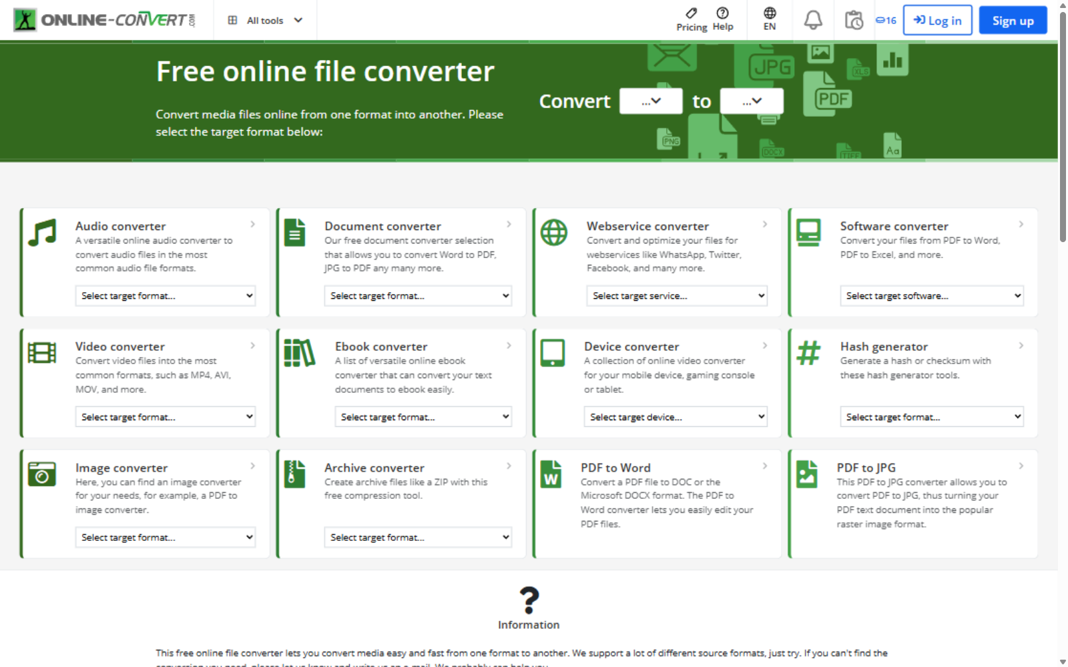Click the Webservice converter globe icon
The image size is (1068, 667).
pyautogui.click(x=553, y=233)
